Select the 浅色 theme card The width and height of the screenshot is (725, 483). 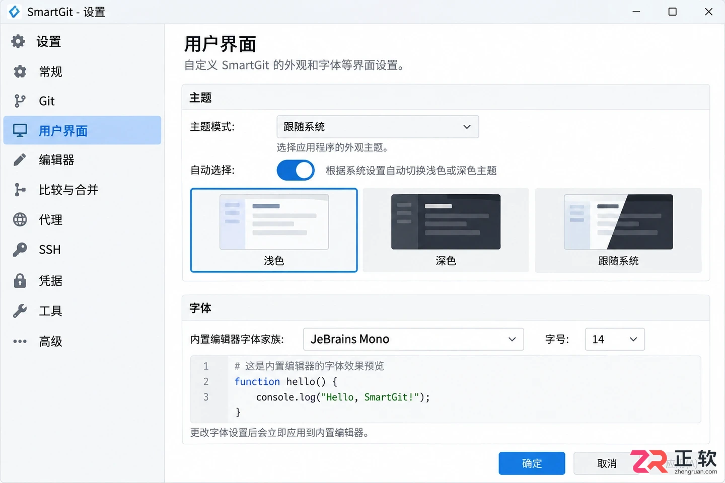(x=274, y=230)
